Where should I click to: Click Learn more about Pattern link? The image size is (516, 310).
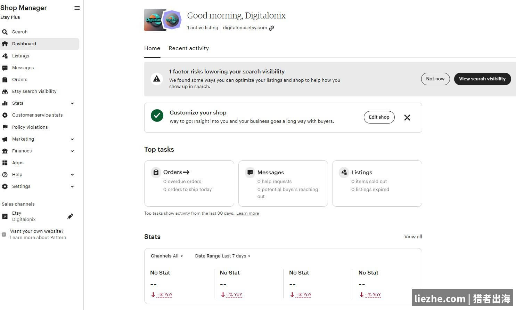[x=38, y=238]
